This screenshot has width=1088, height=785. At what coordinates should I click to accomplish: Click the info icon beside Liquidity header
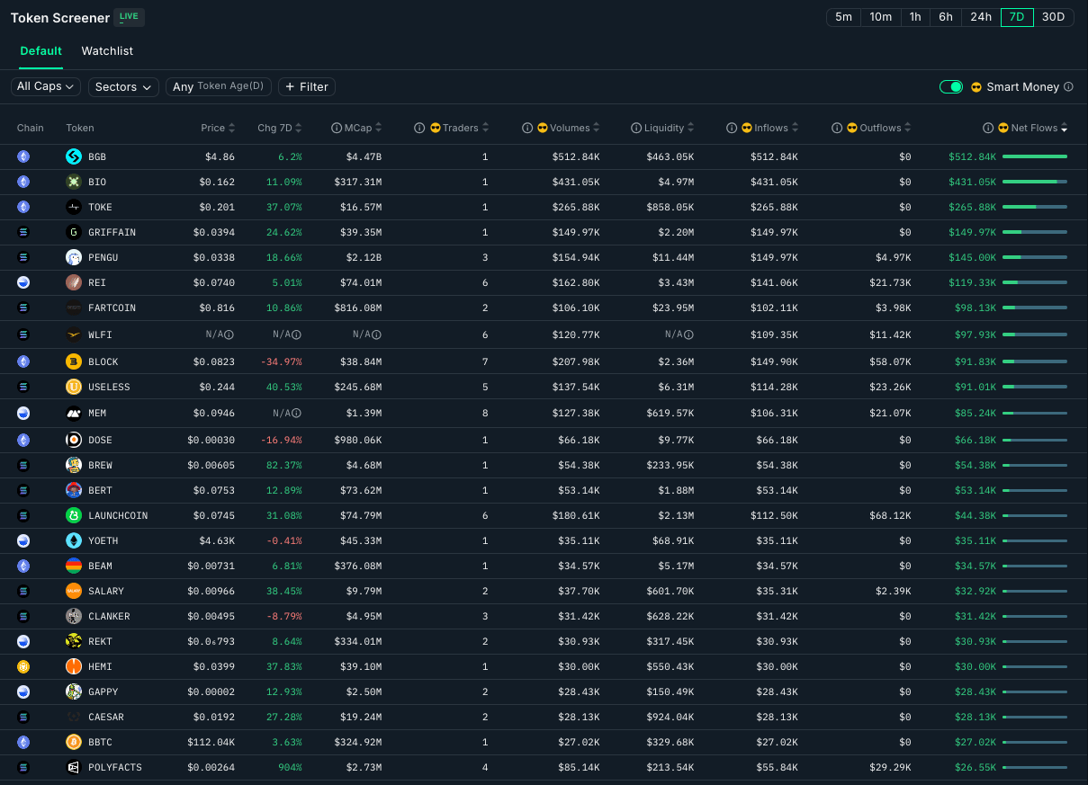636,128
